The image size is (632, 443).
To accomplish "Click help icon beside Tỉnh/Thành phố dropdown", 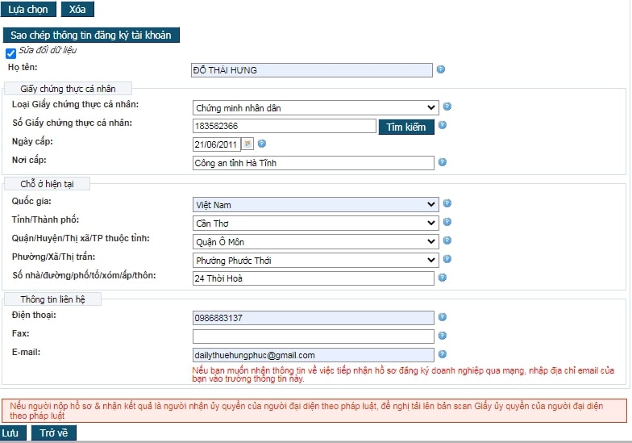I will pyautogui.click(x=447, y=222).
